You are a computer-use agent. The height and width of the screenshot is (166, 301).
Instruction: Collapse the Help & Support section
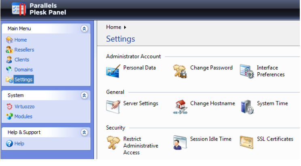click(84, 132)
